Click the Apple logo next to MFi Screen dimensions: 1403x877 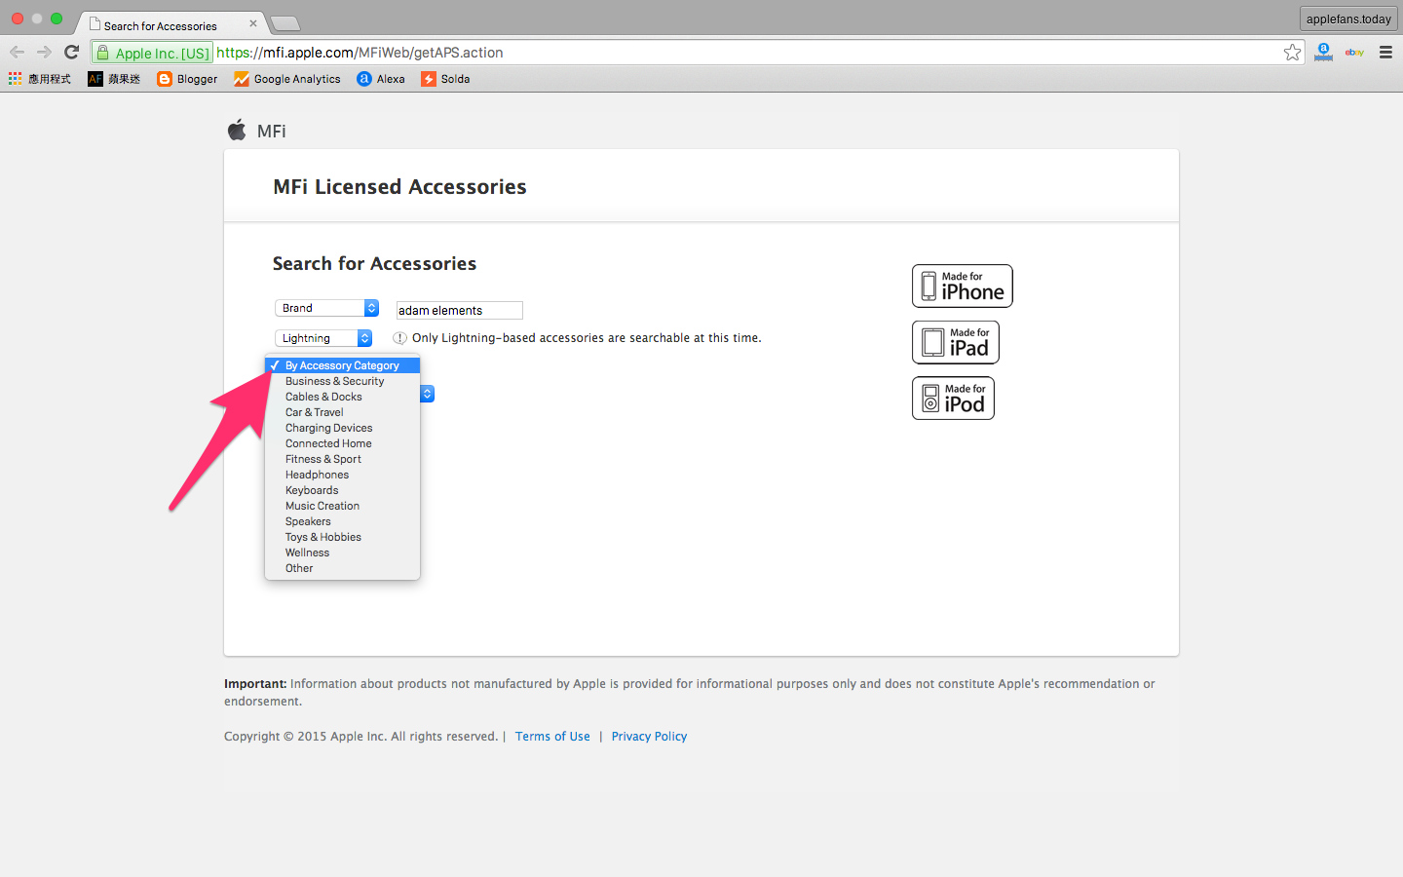point(237,130)
